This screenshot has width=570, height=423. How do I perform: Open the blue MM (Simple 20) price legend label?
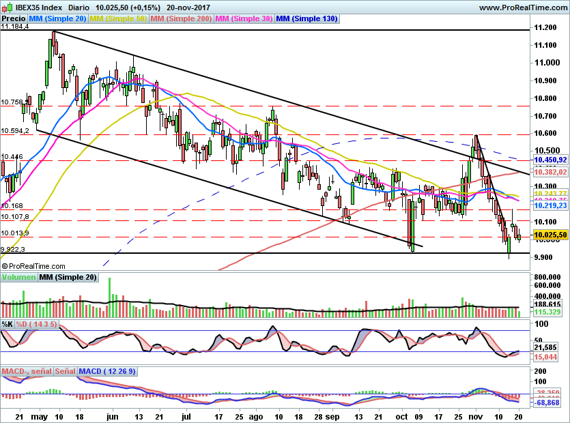tap(57, 18)
